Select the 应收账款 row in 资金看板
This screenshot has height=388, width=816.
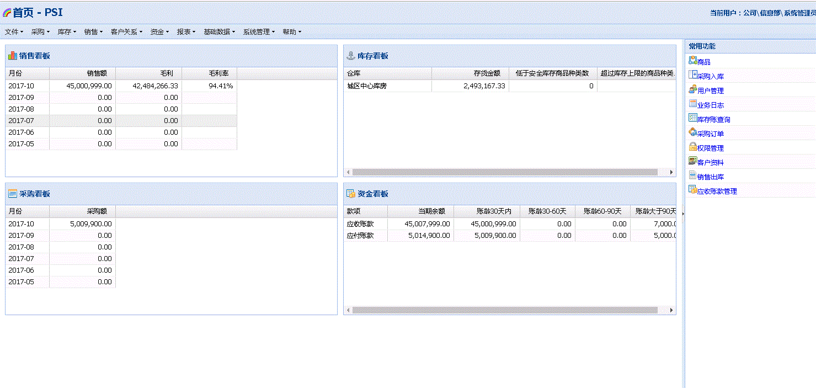510,224
